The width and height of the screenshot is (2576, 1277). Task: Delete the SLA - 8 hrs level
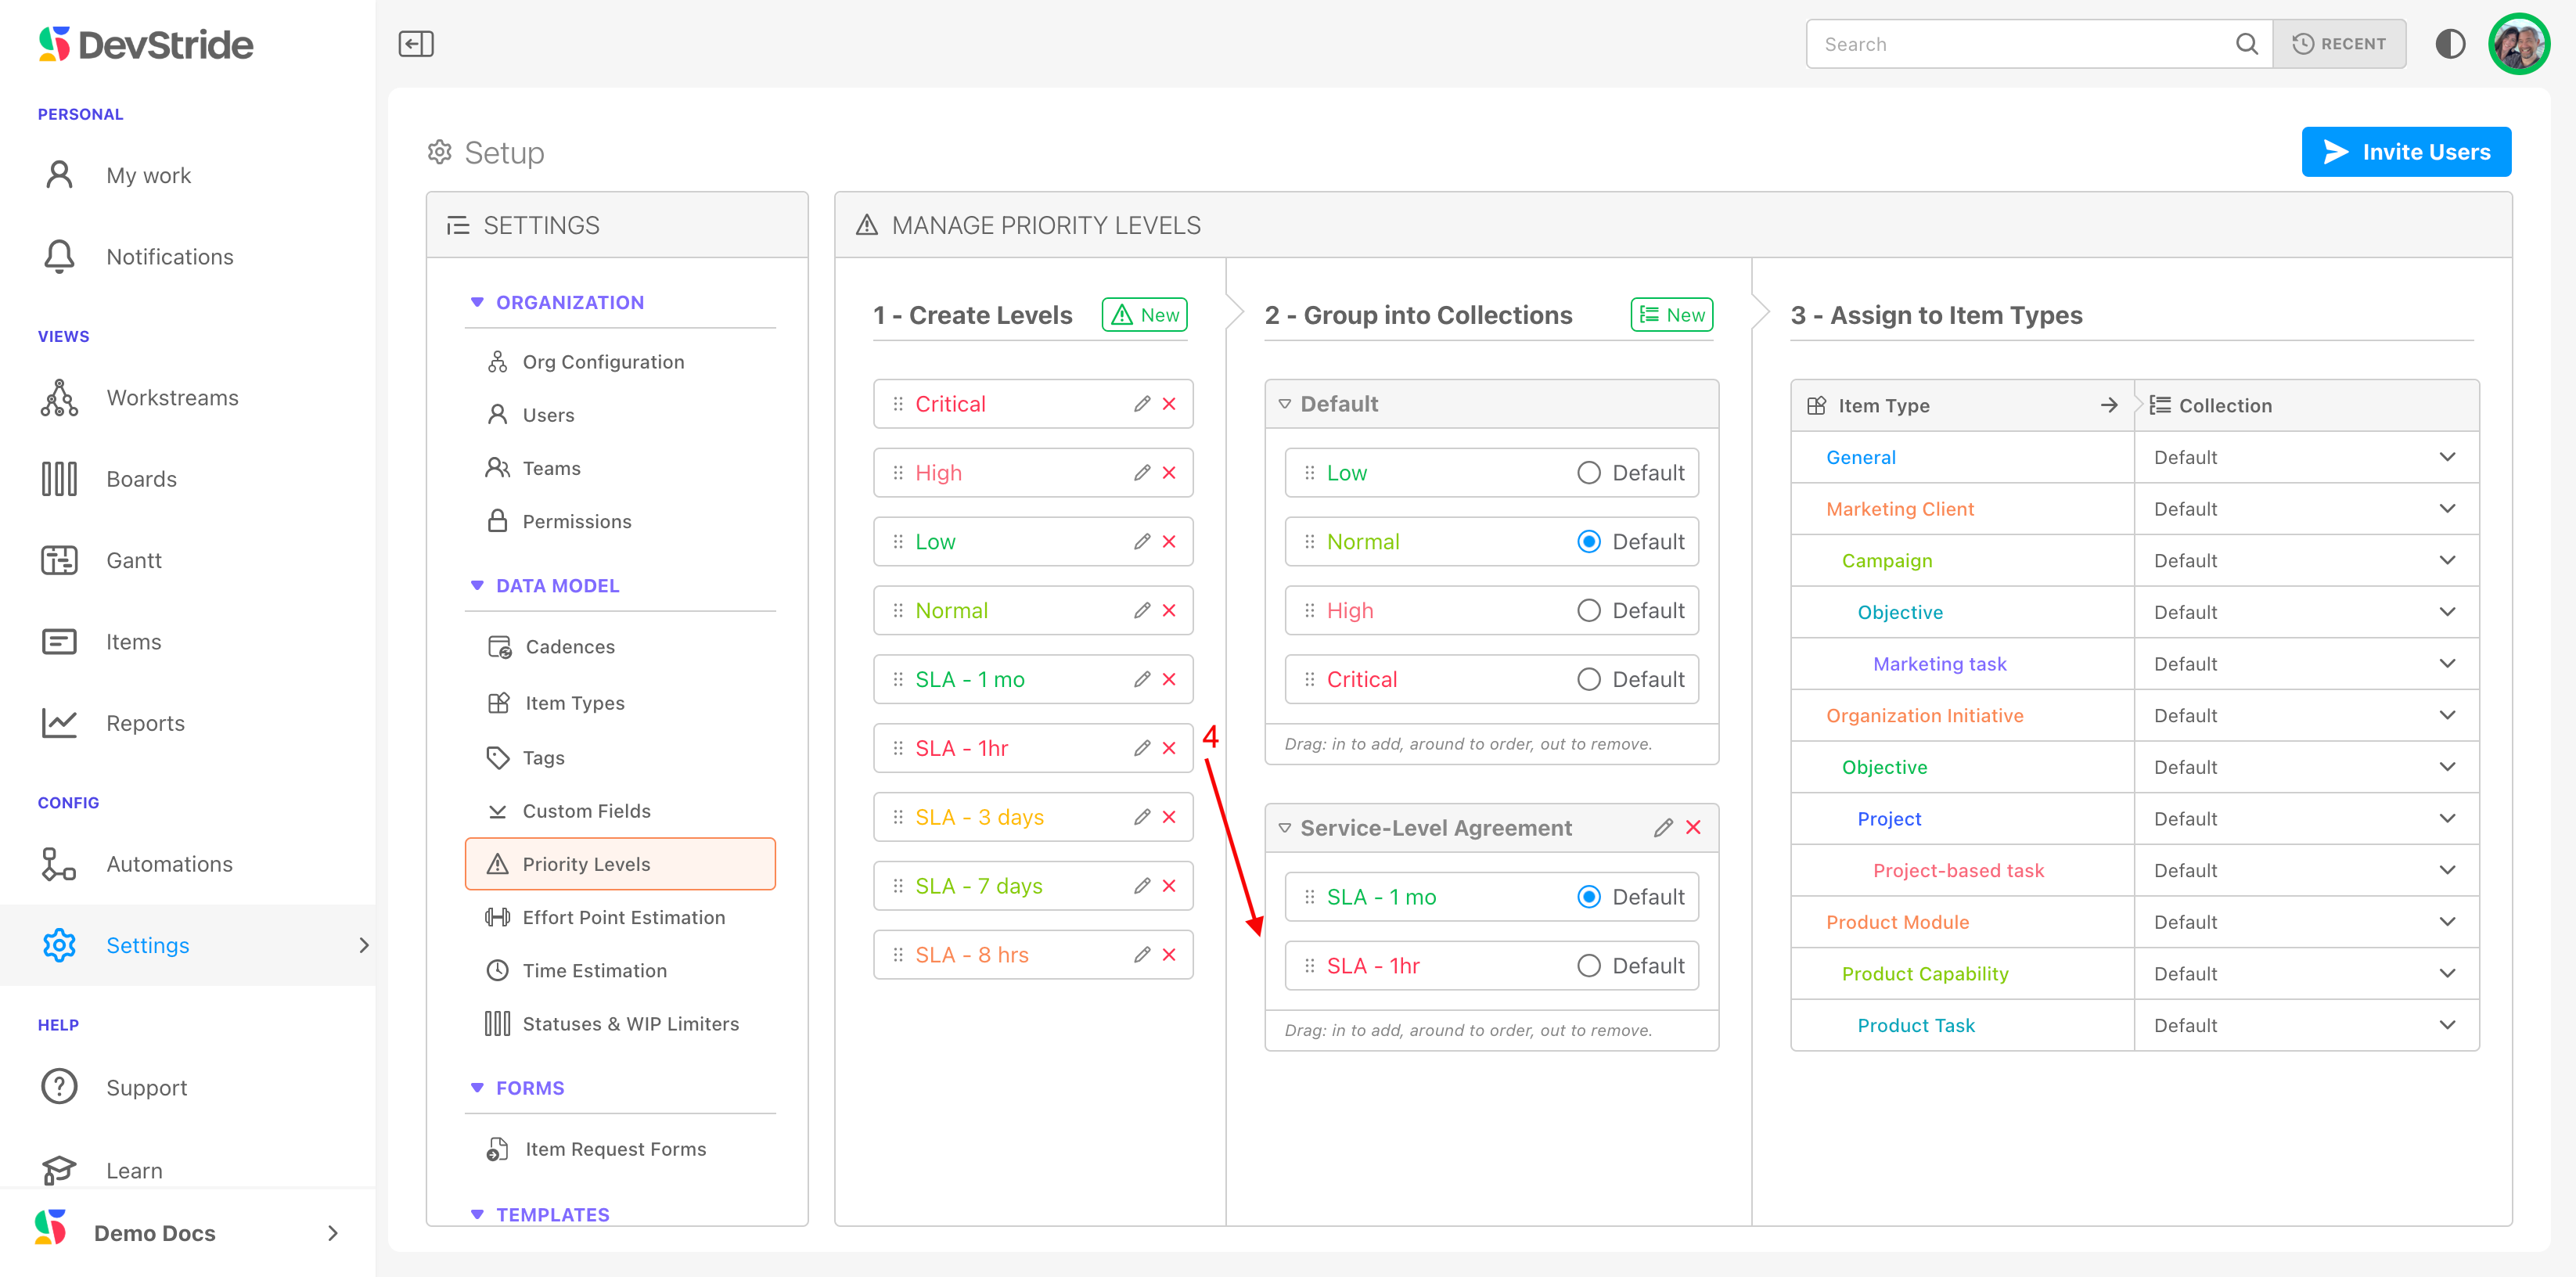1169,955
